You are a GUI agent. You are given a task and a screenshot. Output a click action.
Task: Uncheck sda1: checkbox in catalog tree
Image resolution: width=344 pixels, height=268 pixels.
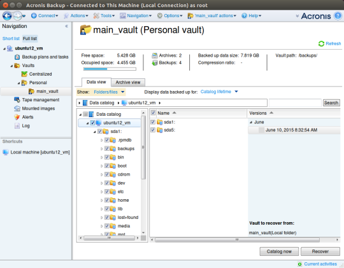coord(100,131)
